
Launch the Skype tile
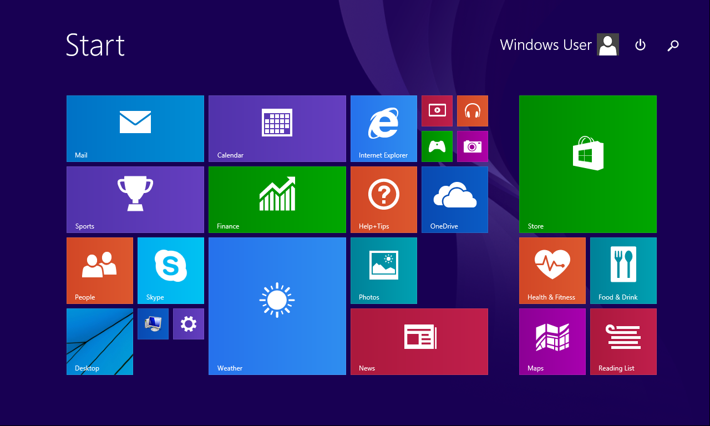tap(171, 271)
